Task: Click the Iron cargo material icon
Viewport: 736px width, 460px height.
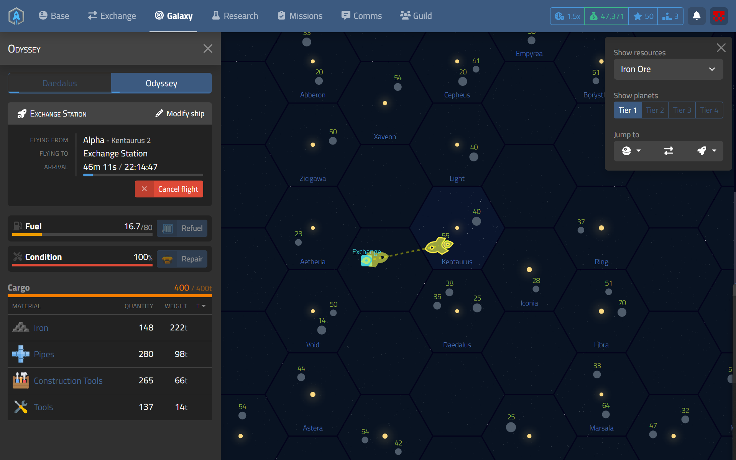Action: click(x=21, y=328)
